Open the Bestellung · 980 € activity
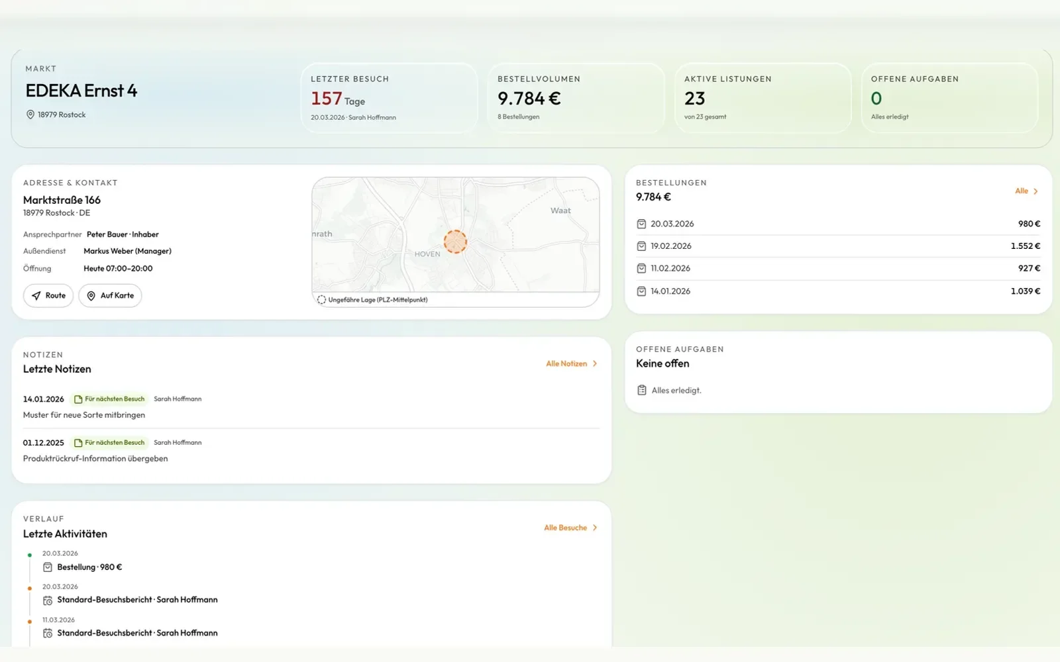The image size is (1060, 662). [x=89, y=567]
